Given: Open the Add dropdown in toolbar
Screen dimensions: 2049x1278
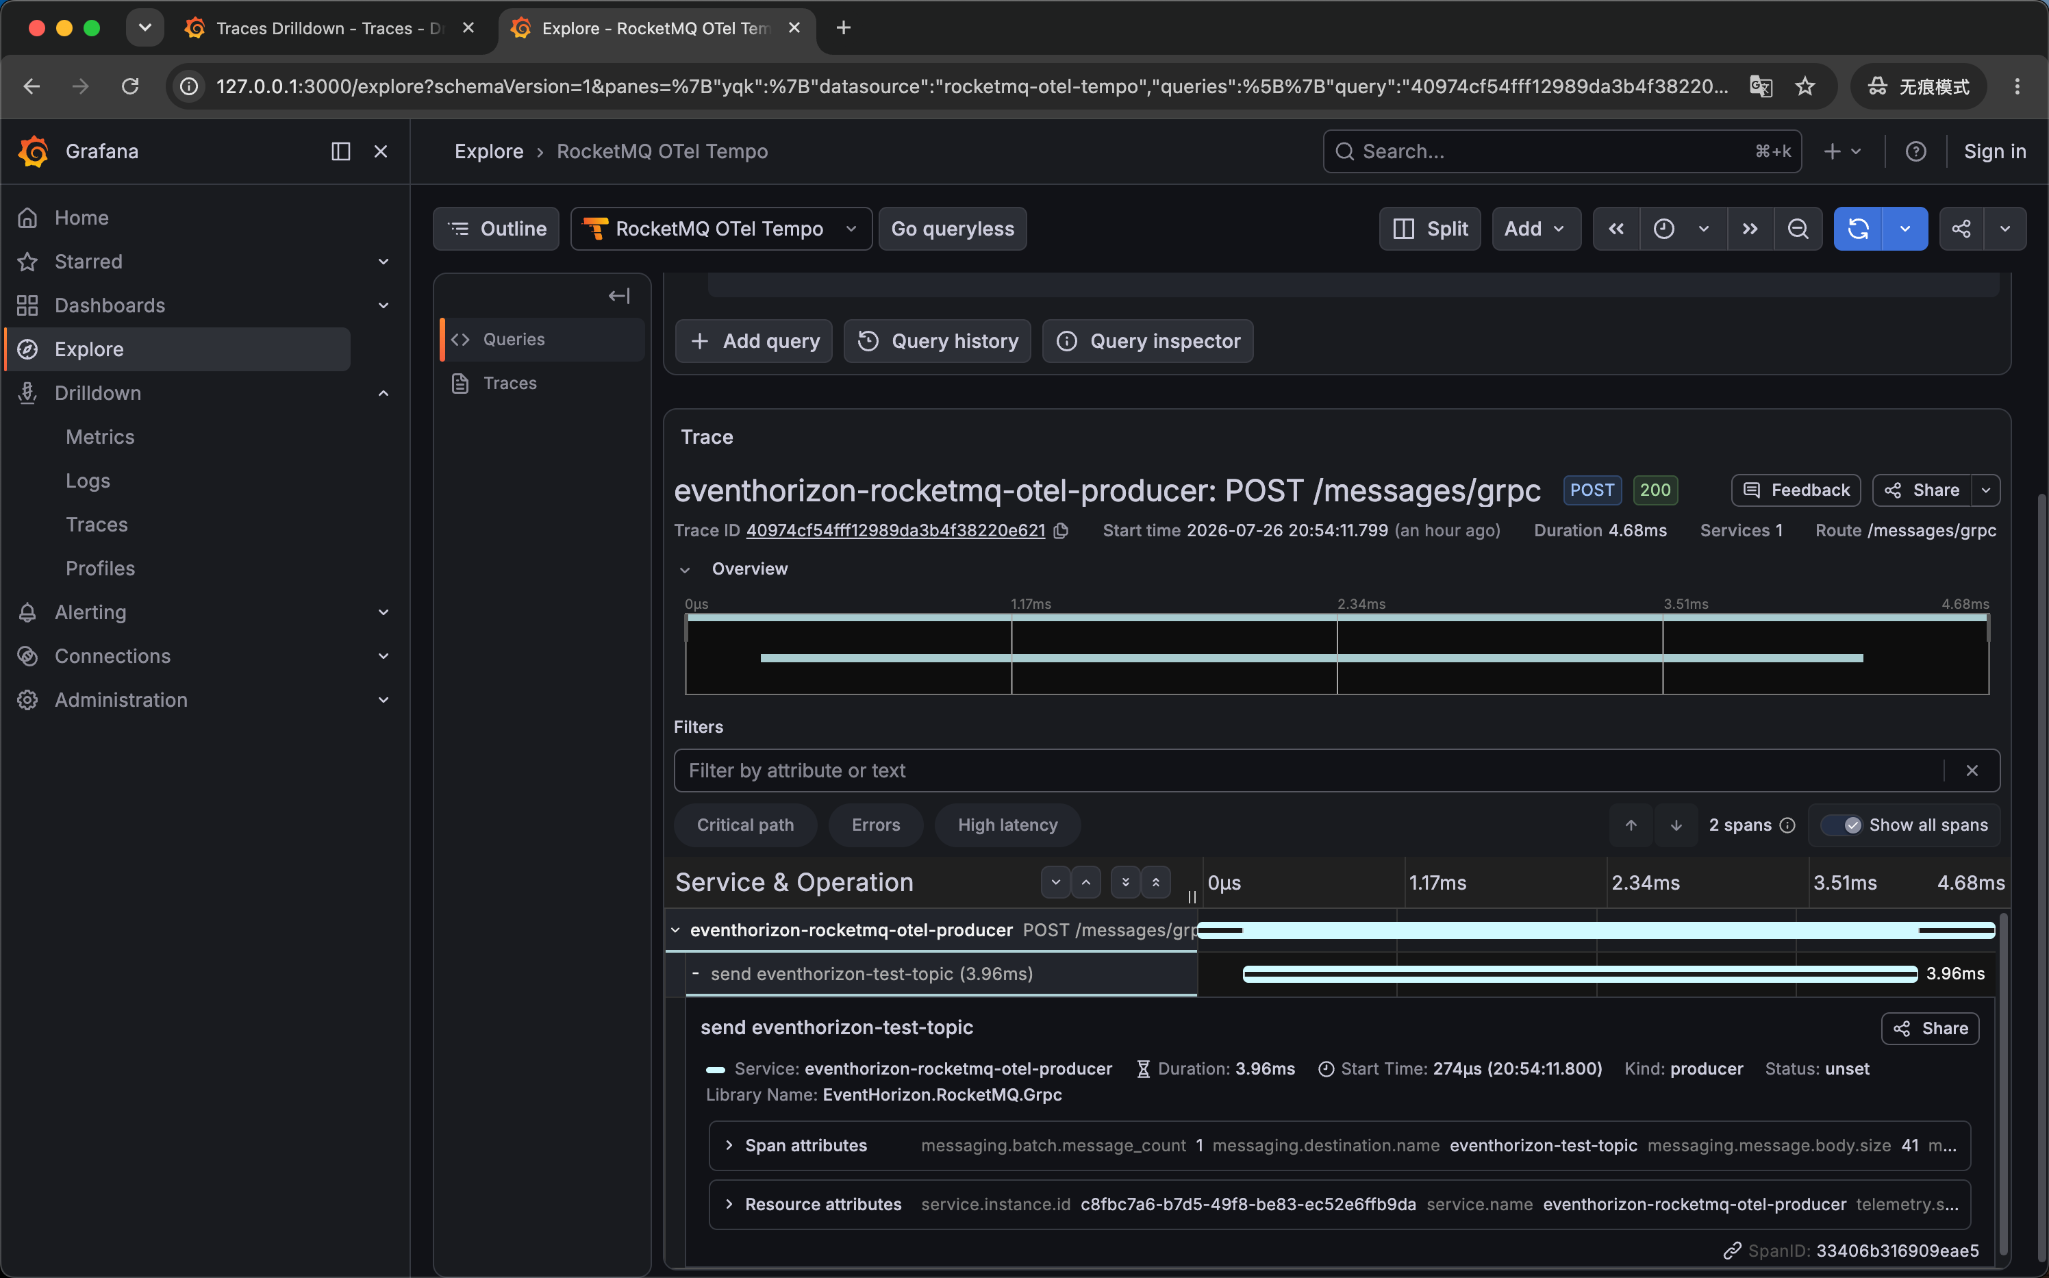Looking at the screenshot, I should [x=1536, y=229].
